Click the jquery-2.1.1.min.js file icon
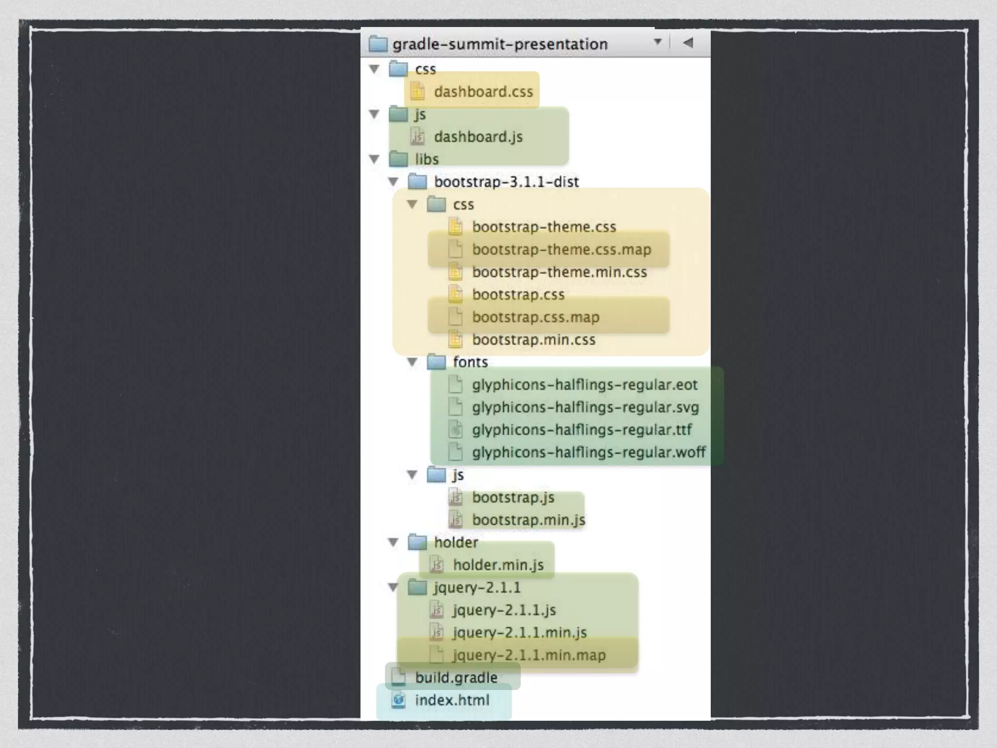 [436, 632]
